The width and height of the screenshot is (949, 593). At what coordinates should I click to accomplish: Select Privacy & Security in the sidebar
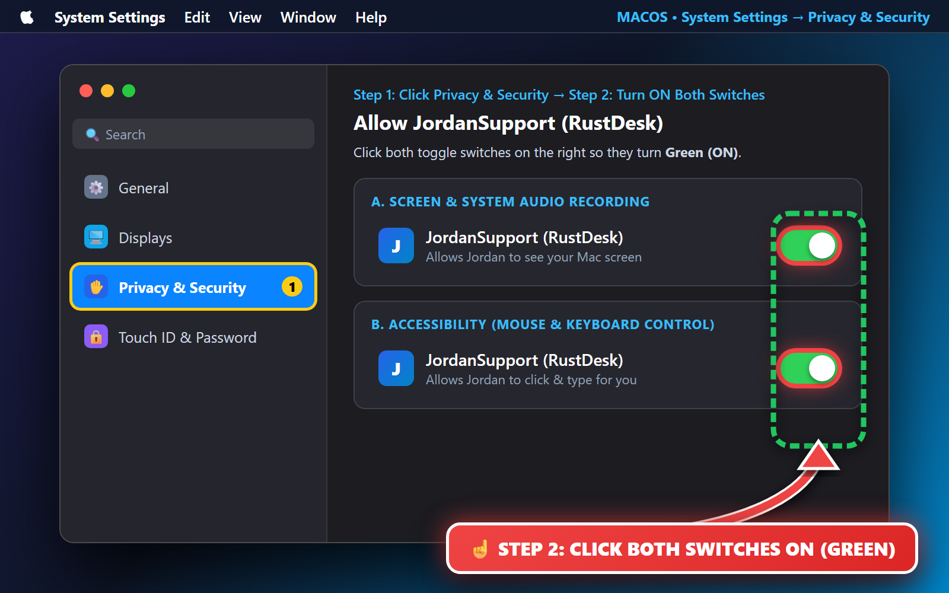[193, 287]
